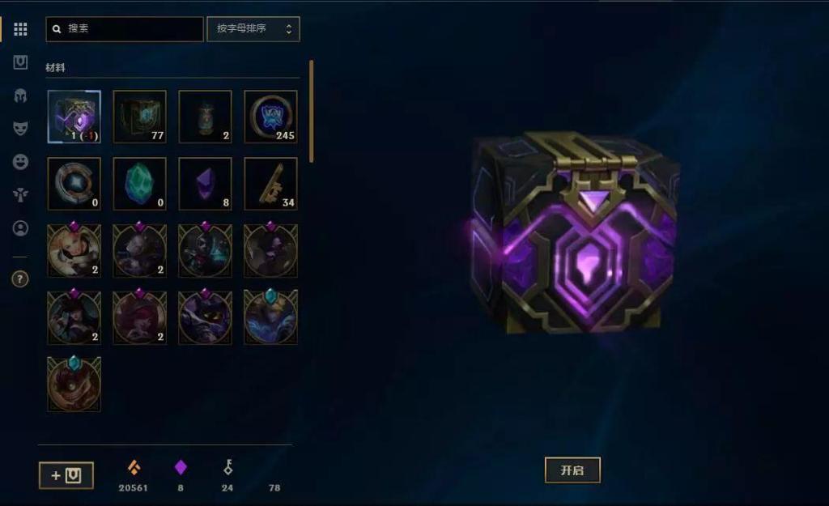
Task: Click the loot list vertical scrollbar
Action: coord(312,111)
